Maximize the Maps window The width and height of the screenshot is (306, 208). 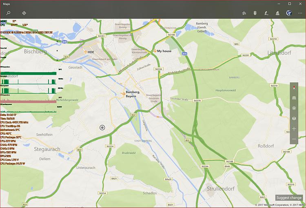point(290,4)
